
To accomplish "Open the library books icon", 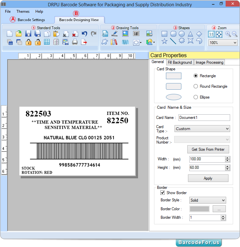I will [x=114, y=42].
